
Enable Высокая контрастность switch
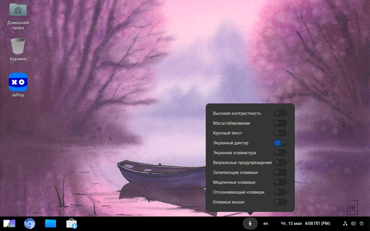pyautogui.click(x=280, y=113)
